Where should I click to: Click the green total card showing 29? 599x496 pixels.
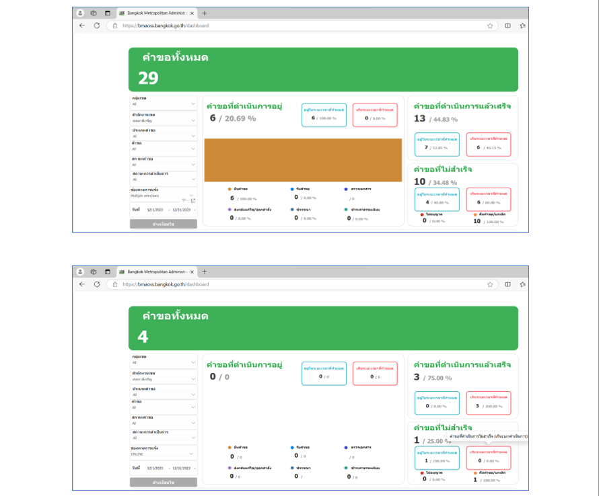click(323, 69)
